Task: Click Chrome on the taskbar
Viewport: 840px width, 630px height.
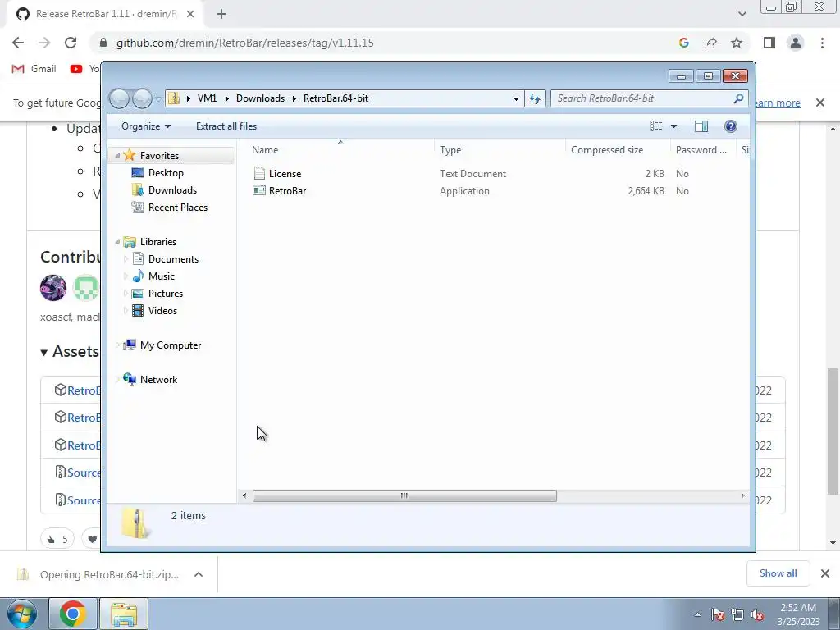Action: [73, 614]
